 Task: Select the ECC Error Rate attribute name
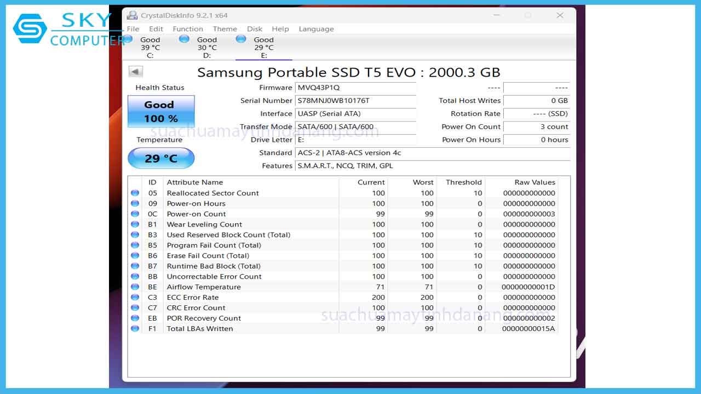192,297
